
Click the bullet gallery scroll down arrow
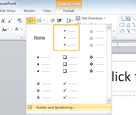(109, 101)
